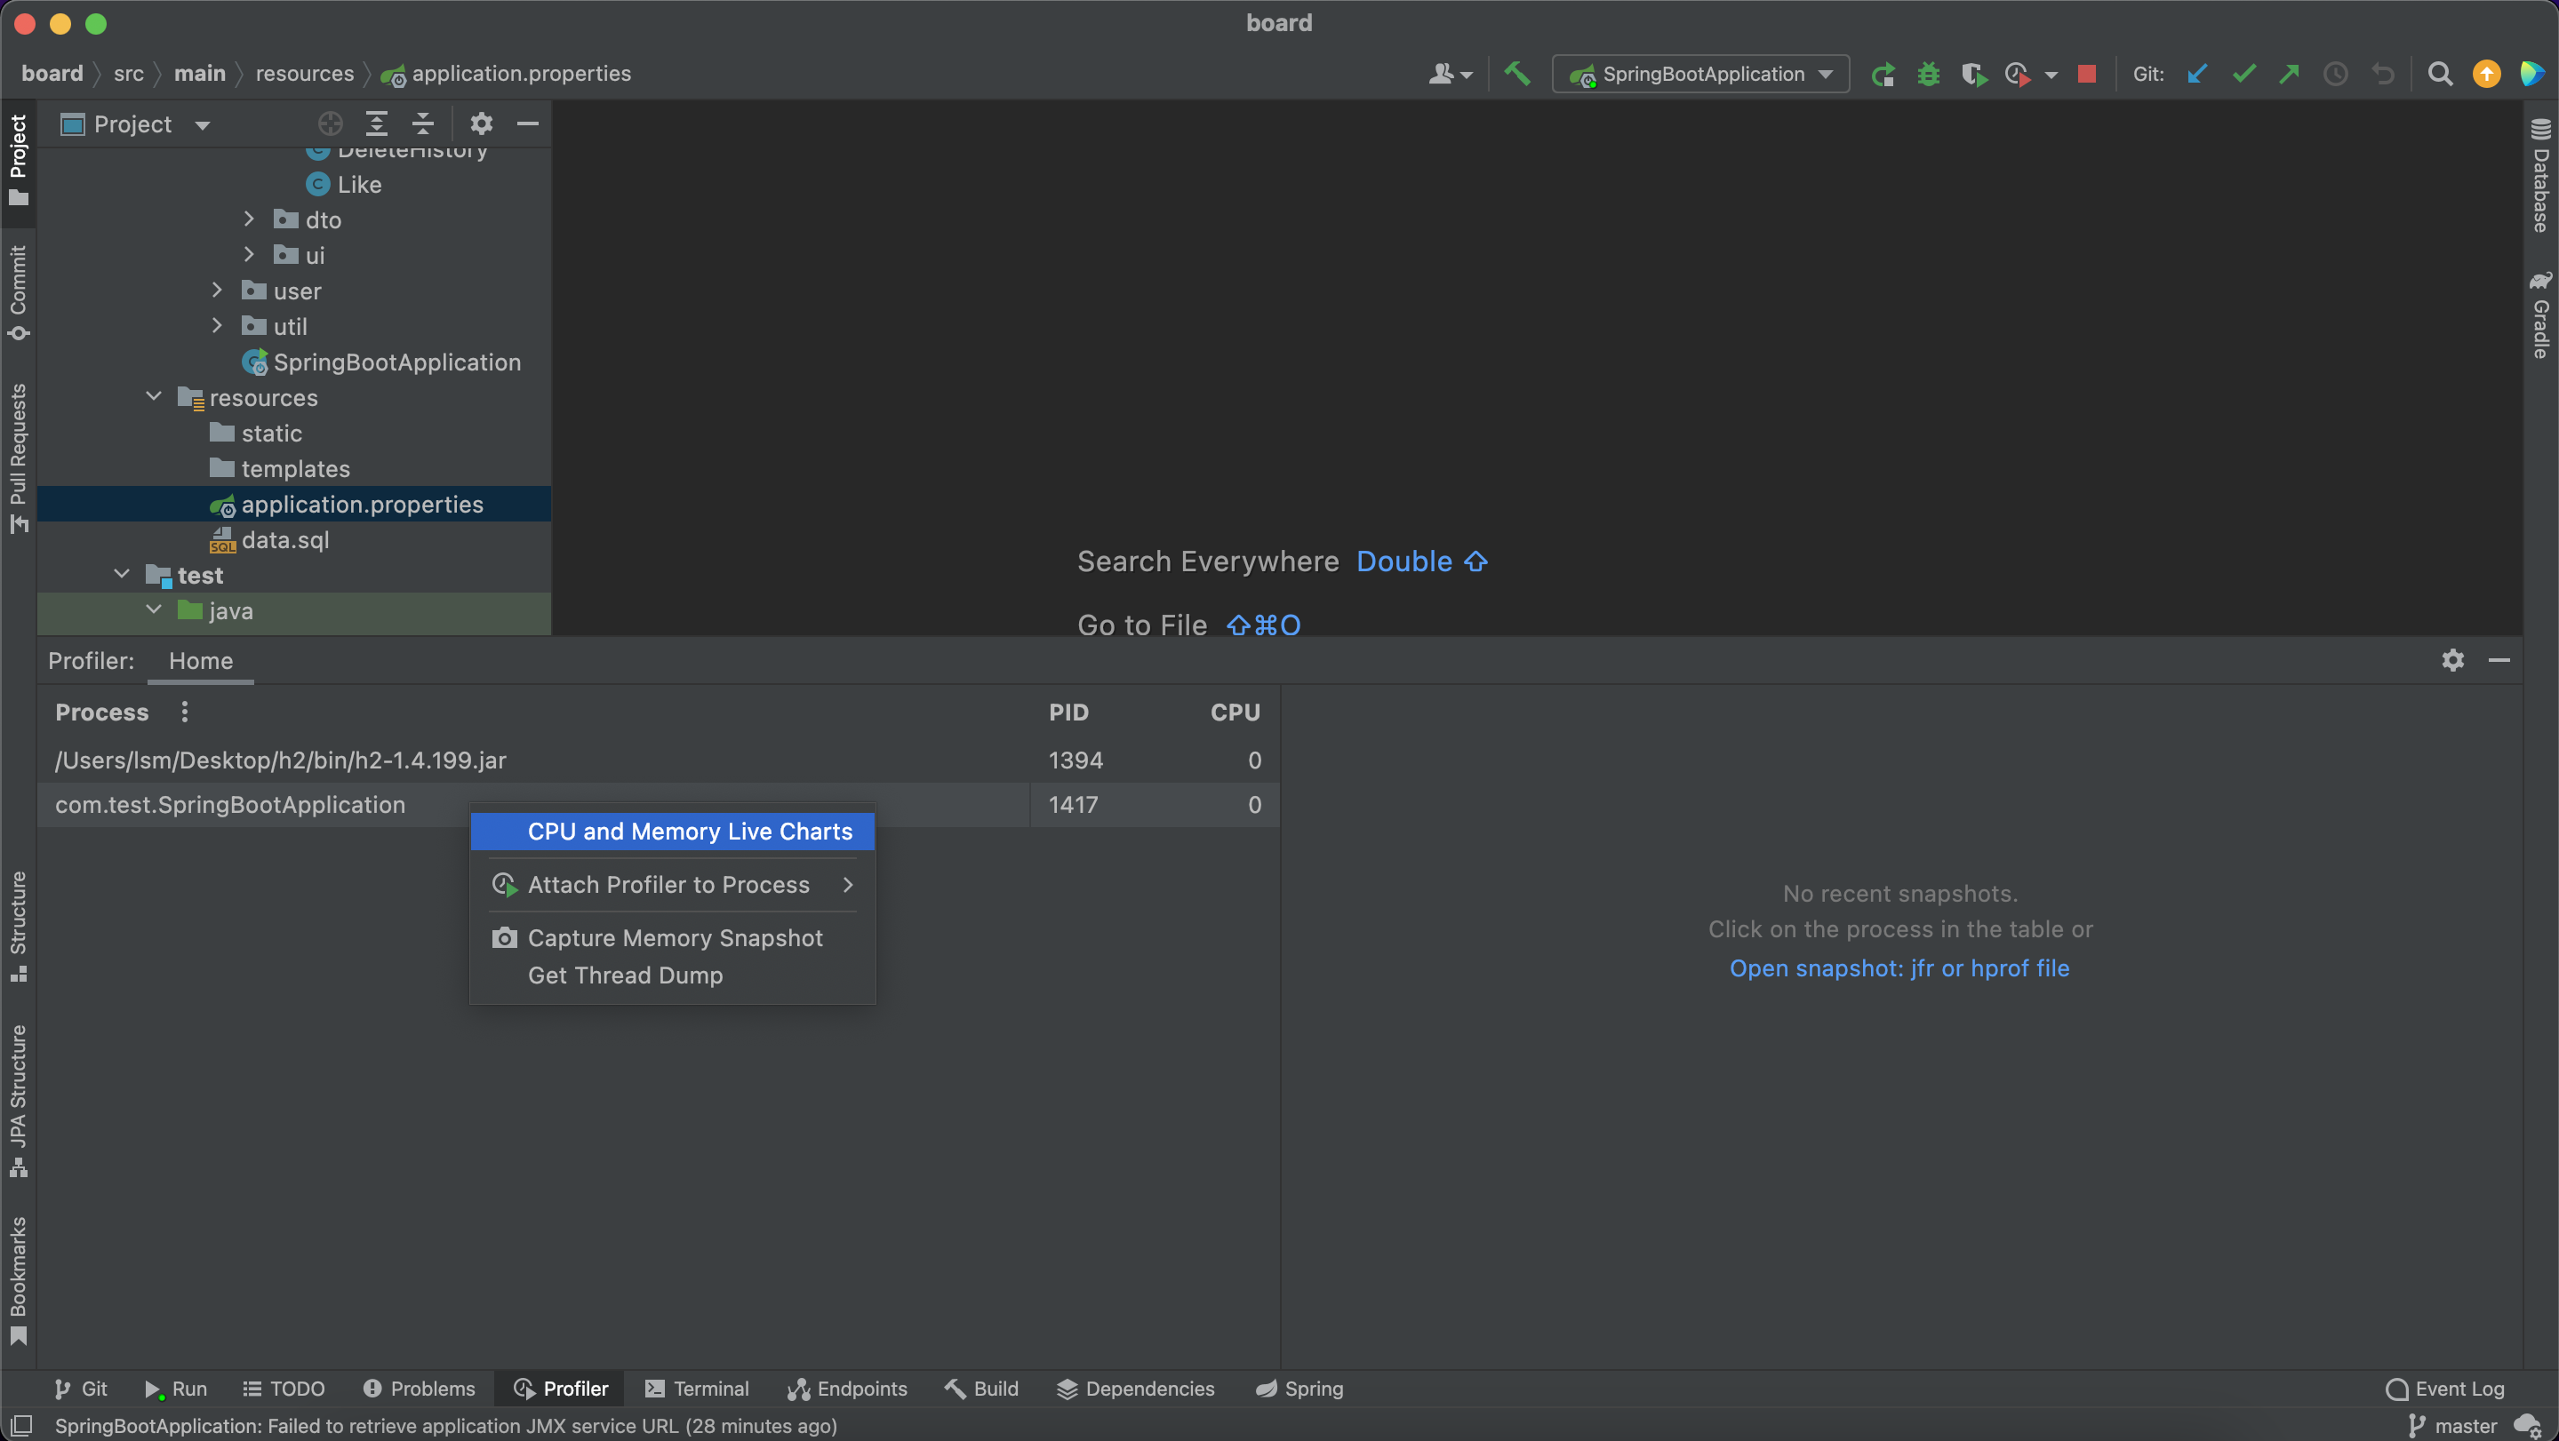Select data.sql file in tree

pos(284,539)
